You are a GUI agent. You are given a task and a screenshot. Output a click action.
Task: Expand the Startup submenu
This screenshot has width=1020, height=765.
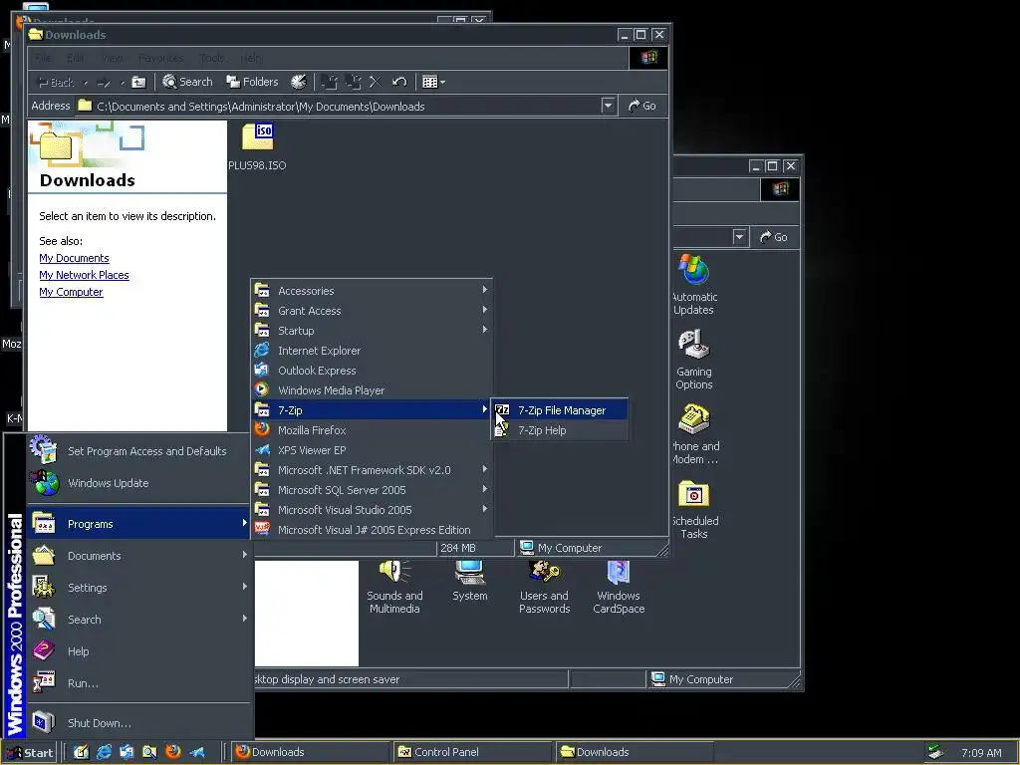[372, 331]
